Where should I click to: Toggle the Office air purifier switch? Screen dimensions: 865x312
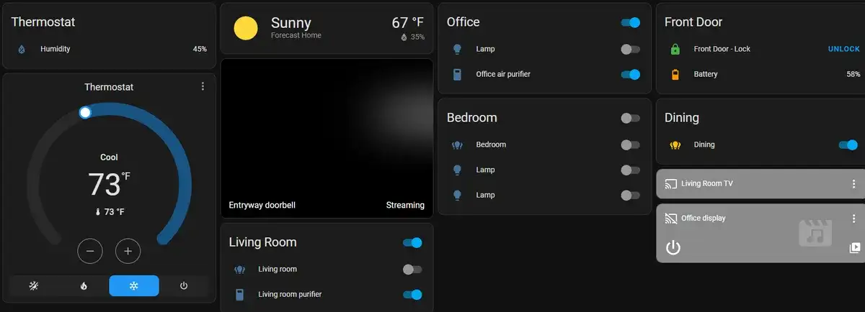click(x=630, y=74)
